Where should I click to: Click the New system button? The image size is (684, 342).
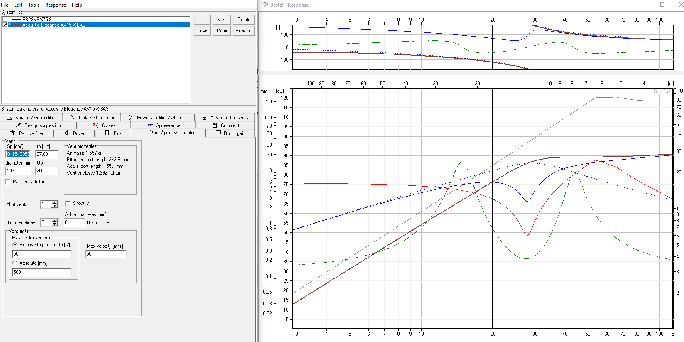(x=222, y=20)
